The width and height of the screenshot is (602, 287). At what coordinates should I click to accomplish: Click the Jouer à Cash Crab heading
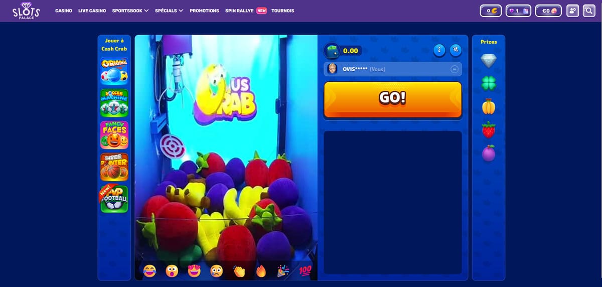(114, 44)
